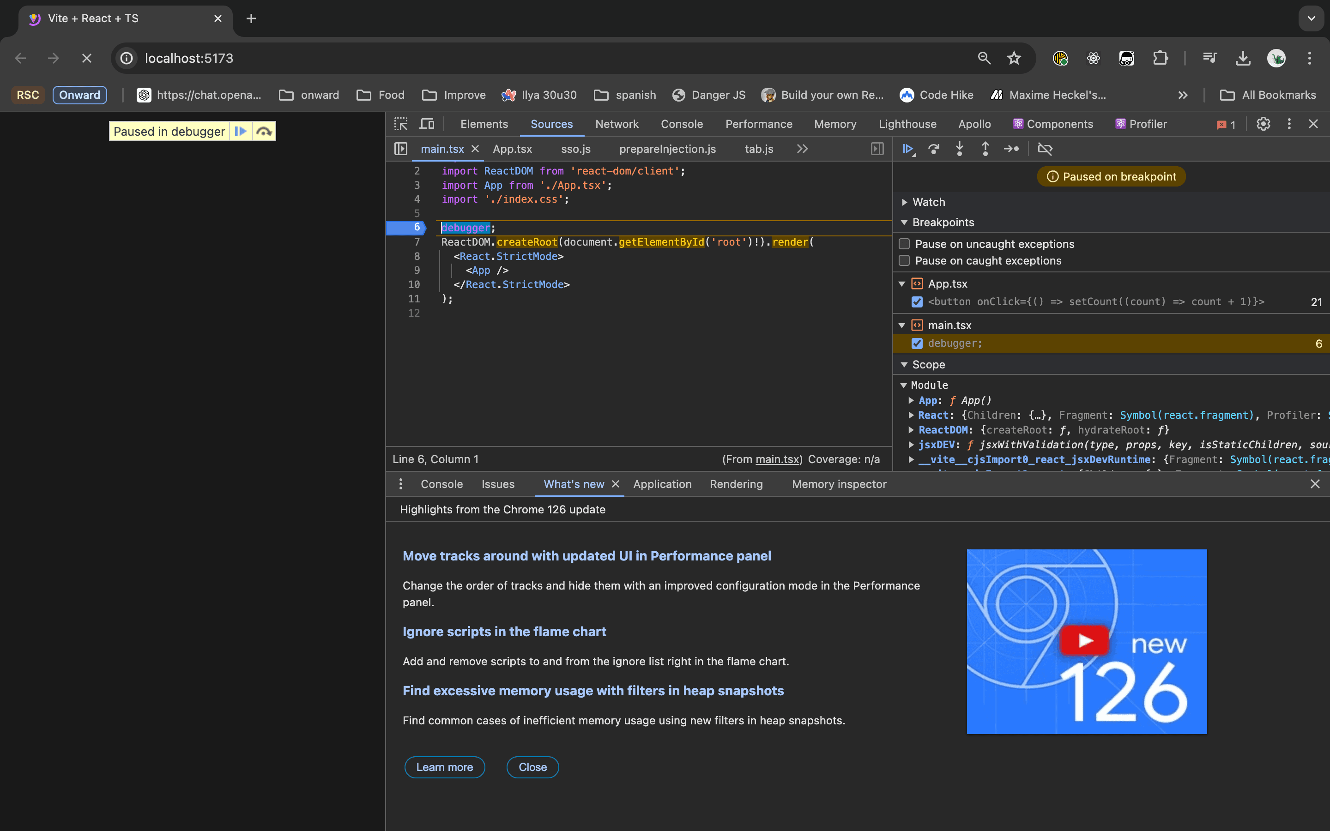Uncheck the debugger breakpoint in main.tsx
The height and width of the screenshot is (831, 1330).
[917, 343]
